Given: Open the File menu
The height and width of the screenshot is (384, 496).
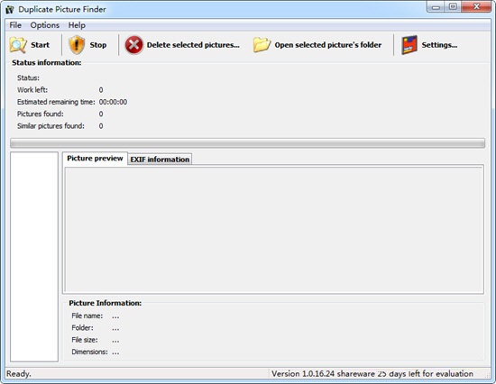Looking at the screenshot, I should click(x=15, y=25).
